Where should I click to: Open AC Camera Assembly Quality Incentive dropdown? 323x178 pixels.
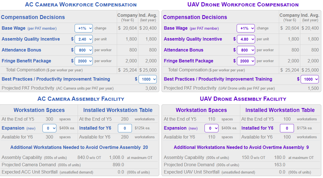[x=84, y=39]
